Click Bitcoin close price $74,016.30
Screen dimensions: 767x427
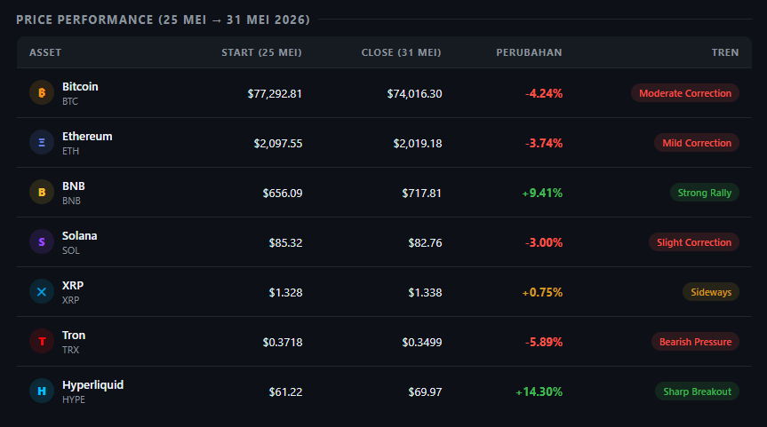pyautogui.click(x=414, y=94)
